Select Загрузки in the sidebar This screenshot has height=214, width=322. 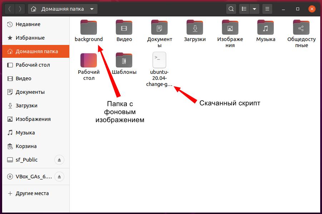(x=36, y=106)
